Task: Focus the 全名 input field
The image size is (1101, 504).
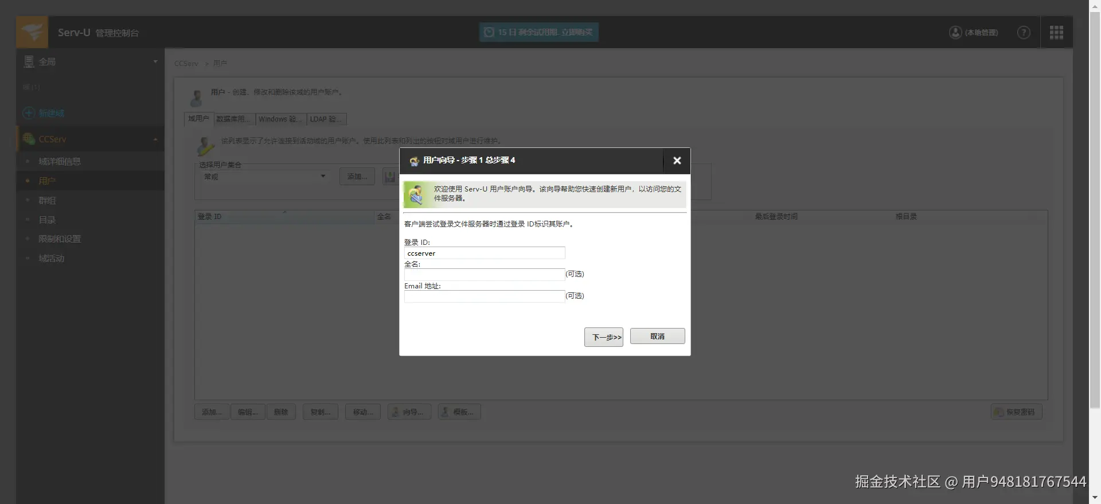Action: point(485,275)
